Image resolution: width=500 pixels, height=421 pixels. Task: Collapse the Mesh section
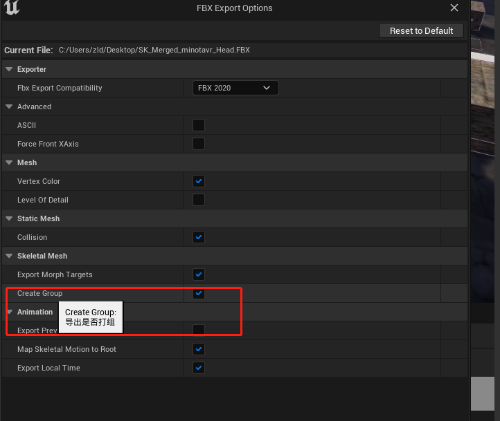pos(9,162)
